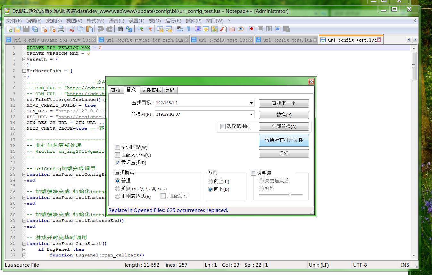Open the 替换为 dropdown list
The image size is (432, 275).
click(x=252, y=114)
